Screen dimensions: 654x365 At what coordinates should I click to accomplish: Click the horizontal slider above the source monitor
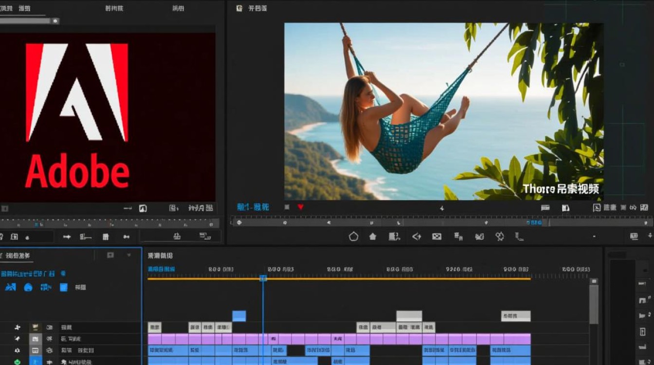[29, 21]
